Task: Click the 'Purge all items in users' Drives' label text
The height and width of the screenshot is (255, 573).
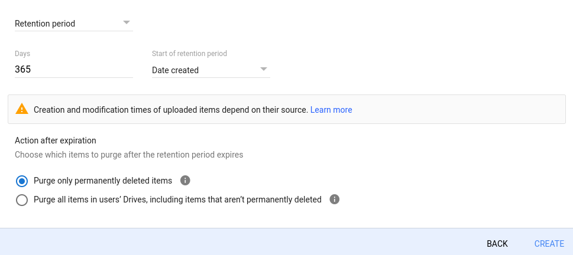Action: [177, 200]
